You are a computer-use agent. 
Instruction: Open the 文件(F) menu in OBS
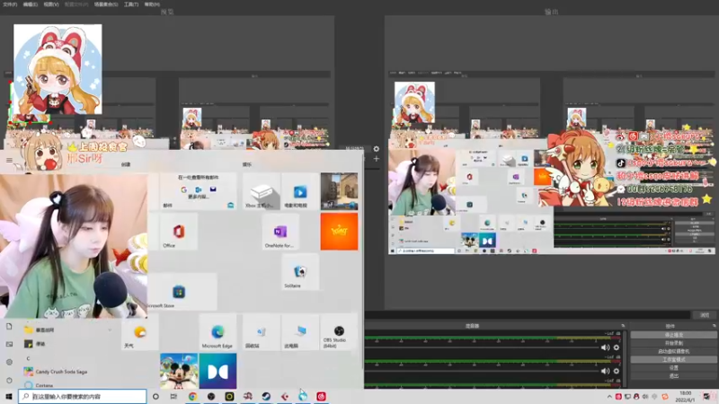(x=10, y=4)
